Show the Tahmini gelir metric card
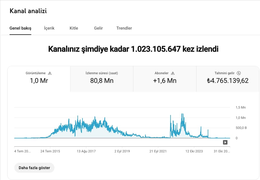Image resolution: width=260 pixels, height=180 pixels. tap(228, 79)
